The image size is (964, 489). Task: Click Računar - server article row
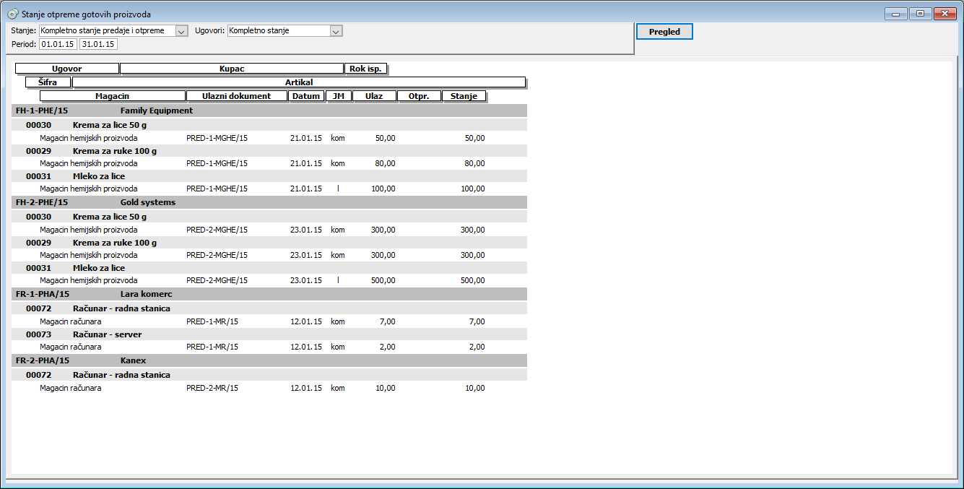tap(269, 334)
